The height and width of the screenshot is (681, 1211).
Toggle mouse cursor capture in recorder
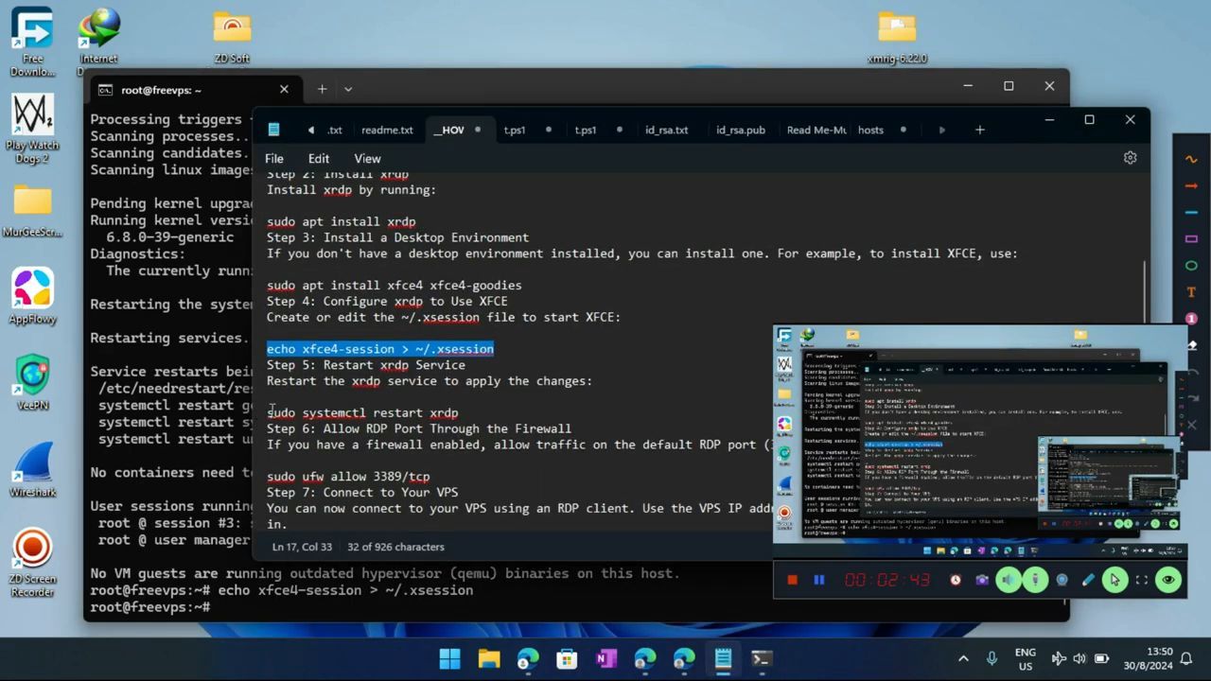pos(1114,580)
